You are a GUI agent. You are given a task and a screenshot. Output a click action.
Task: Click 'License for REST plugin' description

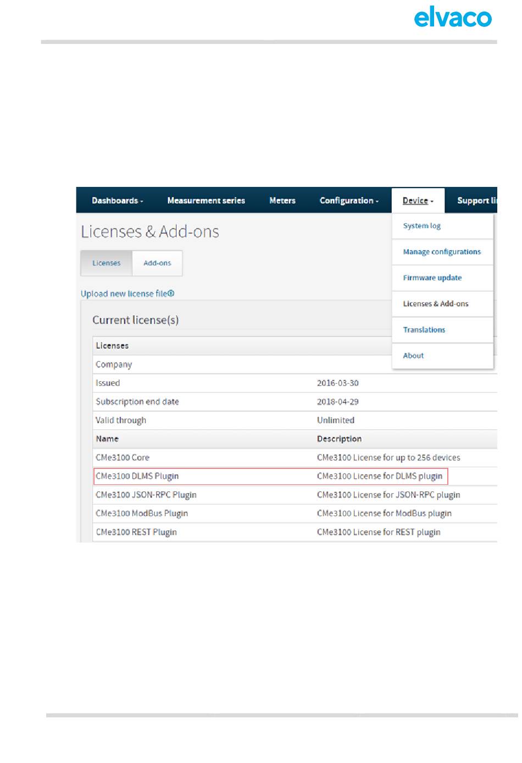(379, 532)
